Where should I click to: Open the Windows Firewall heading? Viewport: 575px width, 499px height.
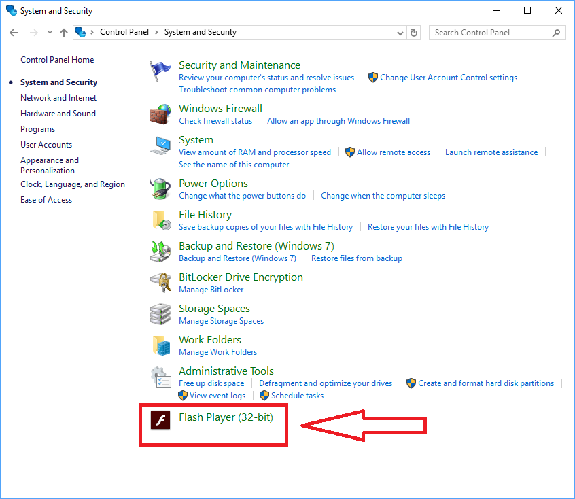coord(220,109)
